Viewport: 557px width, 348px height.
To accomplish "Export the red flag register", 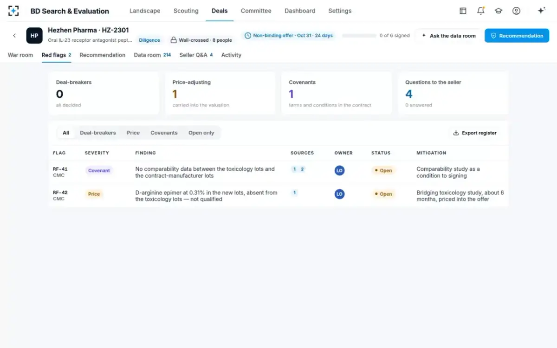I will tap(475, 133).
